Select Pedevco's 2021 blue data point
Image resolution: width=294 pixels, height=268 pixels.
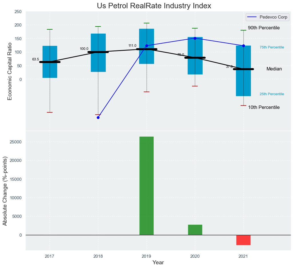243,46
